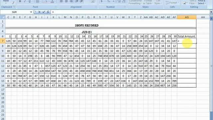
Task: Click the Clear eraser icon in Editing
Action: point(184,2)
